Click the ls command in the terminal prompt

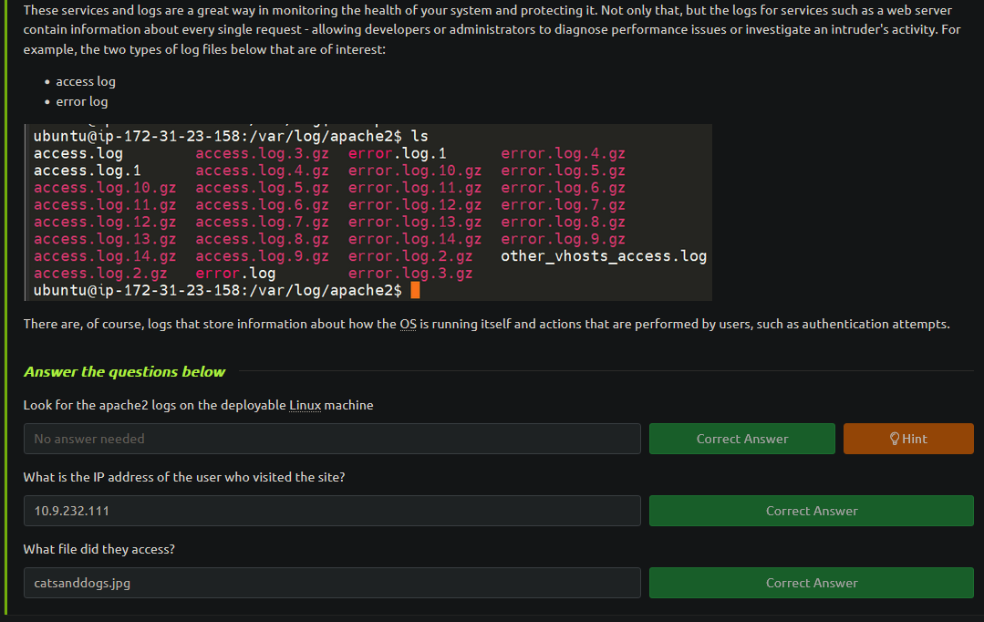point(419,136)
